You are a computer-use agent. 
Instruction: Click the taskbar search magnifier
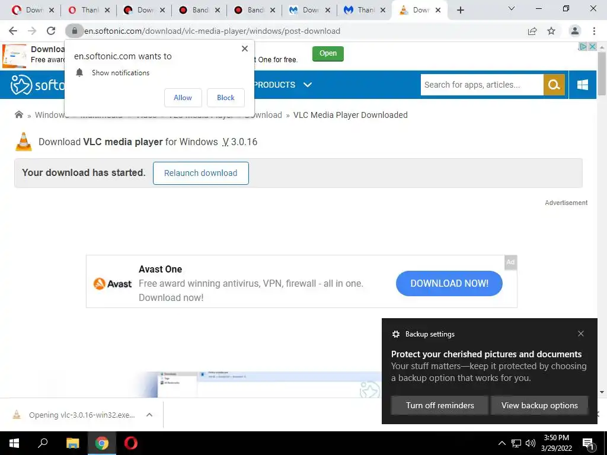point(43,443)
